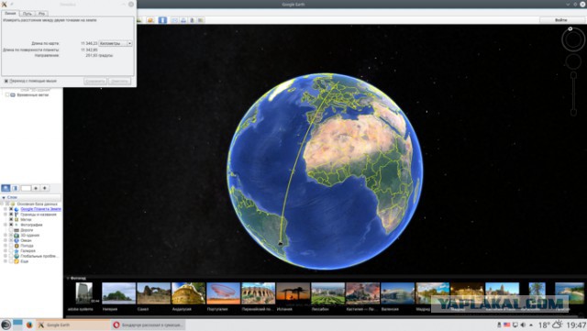Click the blank input box in the places toolbar

pyautogui.click(x=26, y=188)
